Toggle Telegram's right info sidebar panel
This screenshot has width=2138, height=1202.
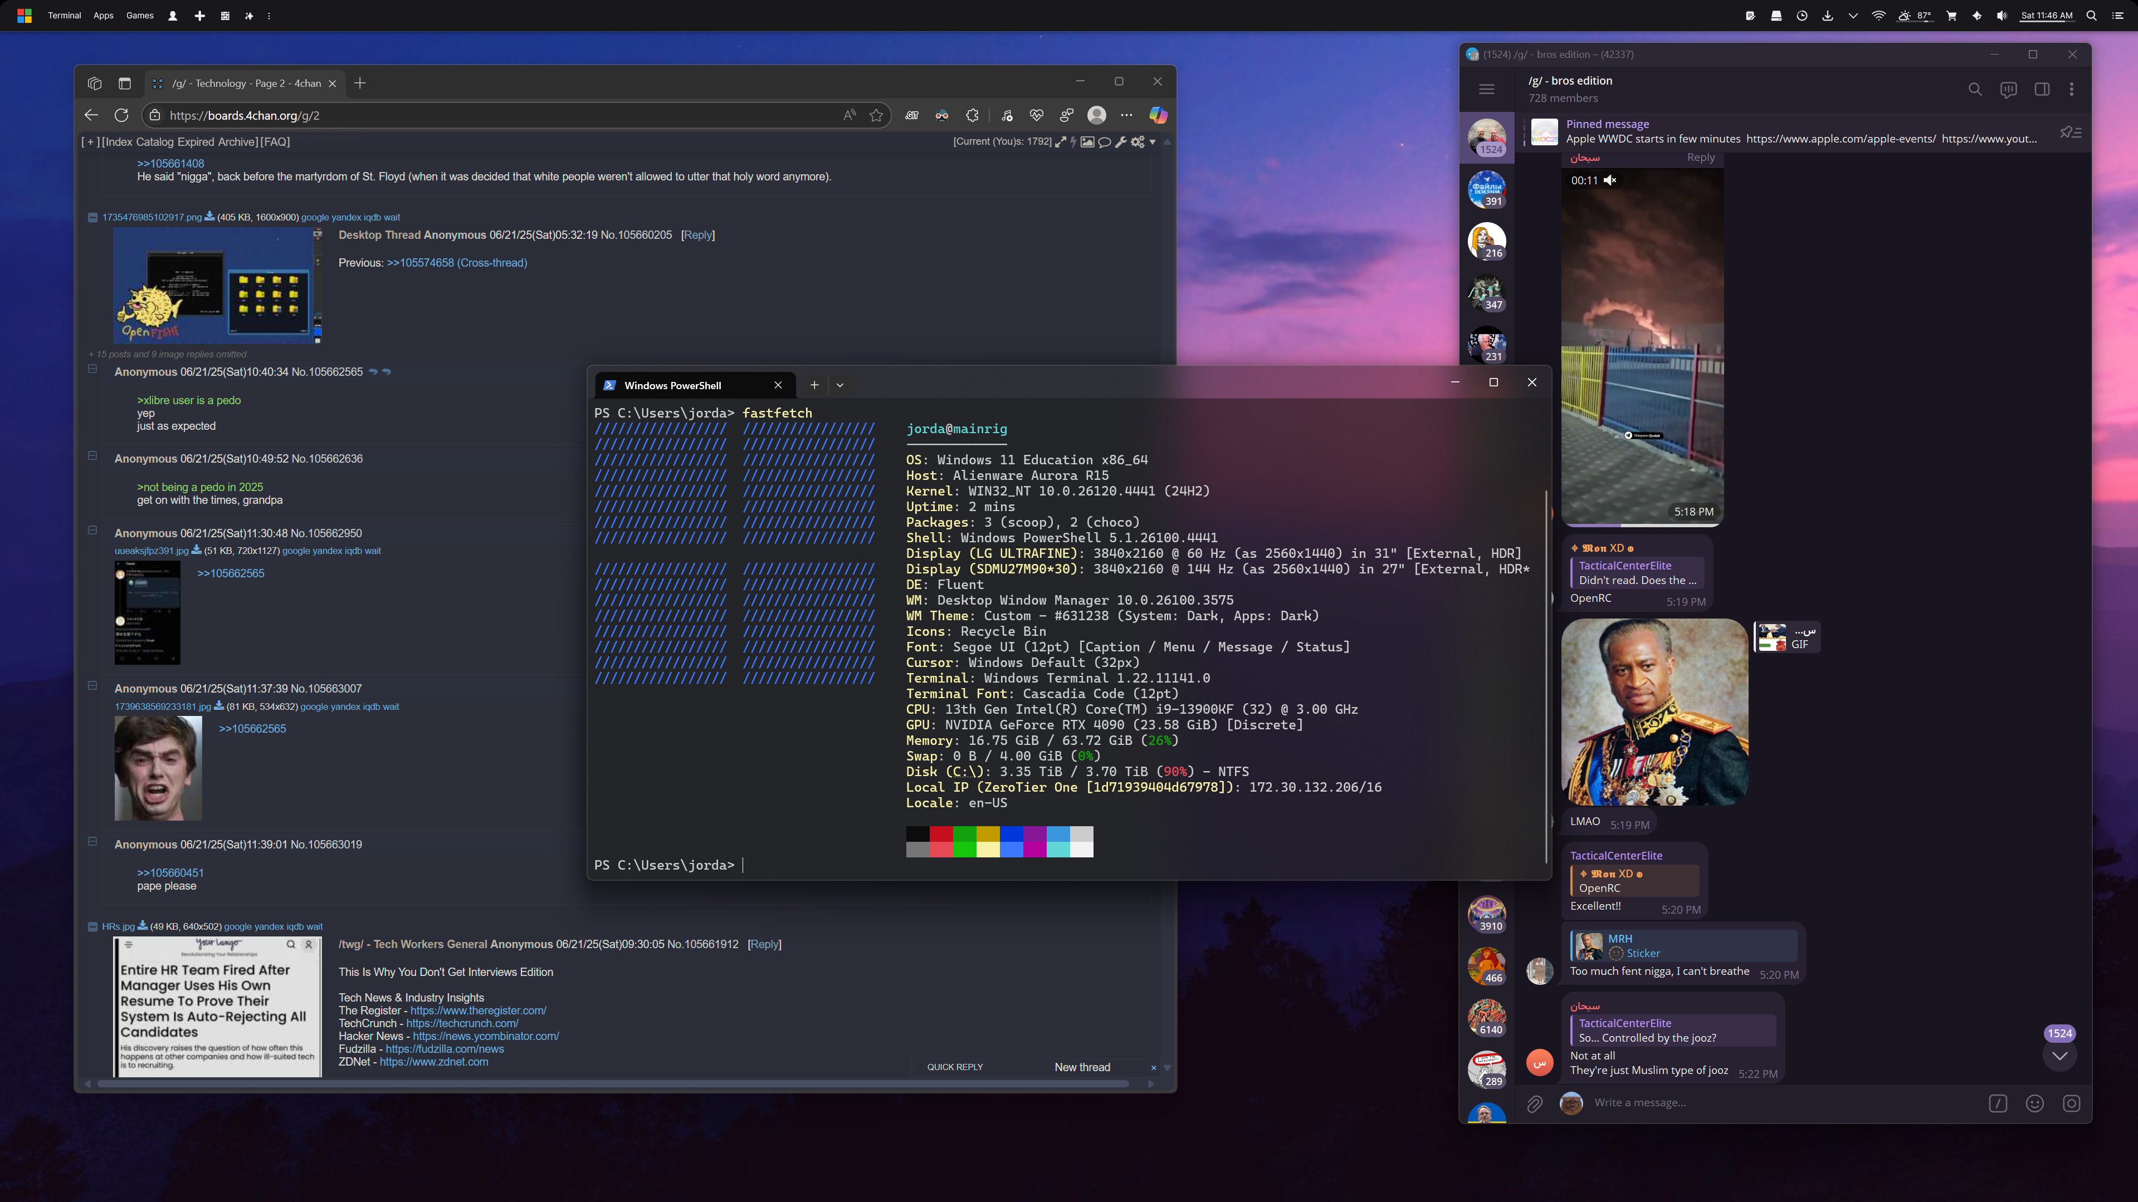click(x=2042, y=89)
